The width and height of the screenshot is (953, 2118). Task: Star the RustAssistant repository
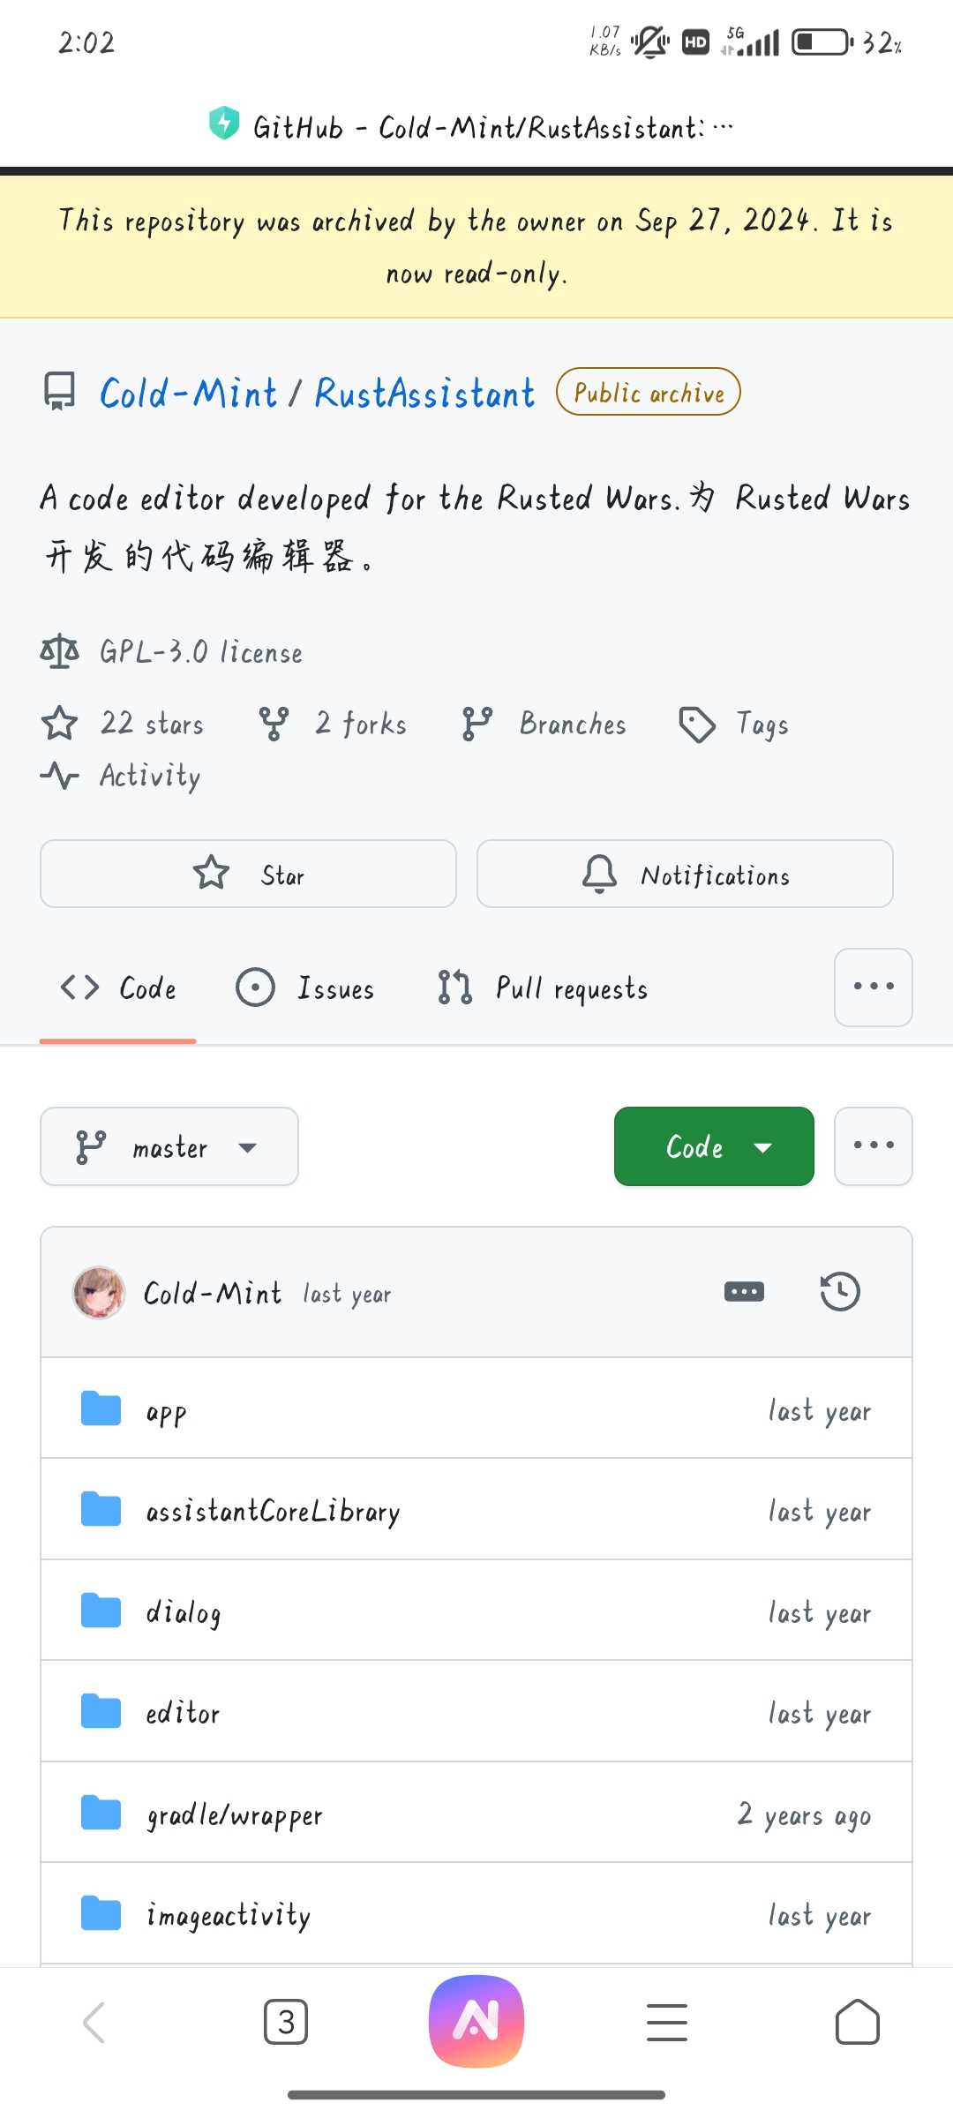tap(248, 874)
